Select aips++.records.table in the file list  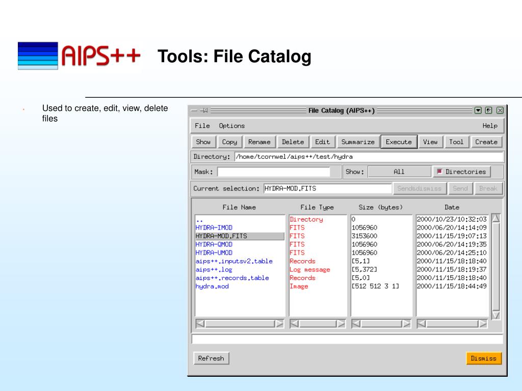tap(240, 277)
